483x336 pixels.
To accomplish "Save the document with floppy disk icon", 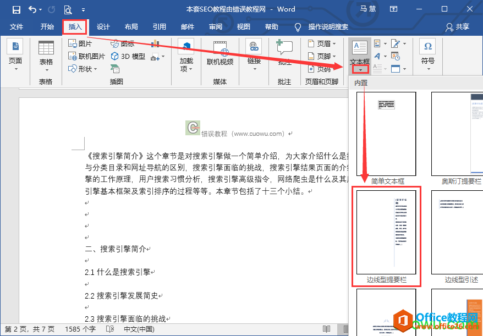I will [x=16, y=9].
